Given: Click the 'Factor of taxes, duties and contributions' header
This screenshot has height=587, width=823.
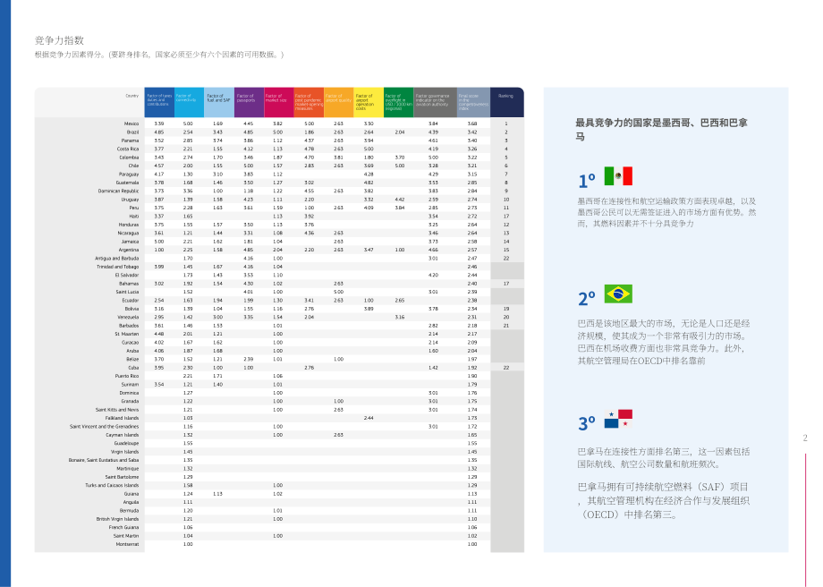Looking at the screenshot, I should pos(159,102).
